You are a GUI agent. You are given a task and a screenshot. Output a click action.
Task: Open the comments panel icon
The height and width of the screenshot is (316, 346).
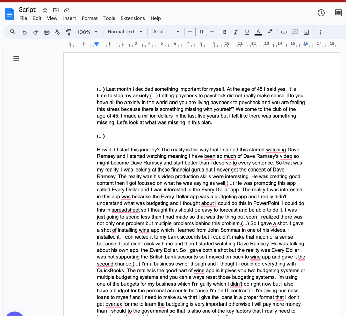pyautogui.click(x=338, y=13)
